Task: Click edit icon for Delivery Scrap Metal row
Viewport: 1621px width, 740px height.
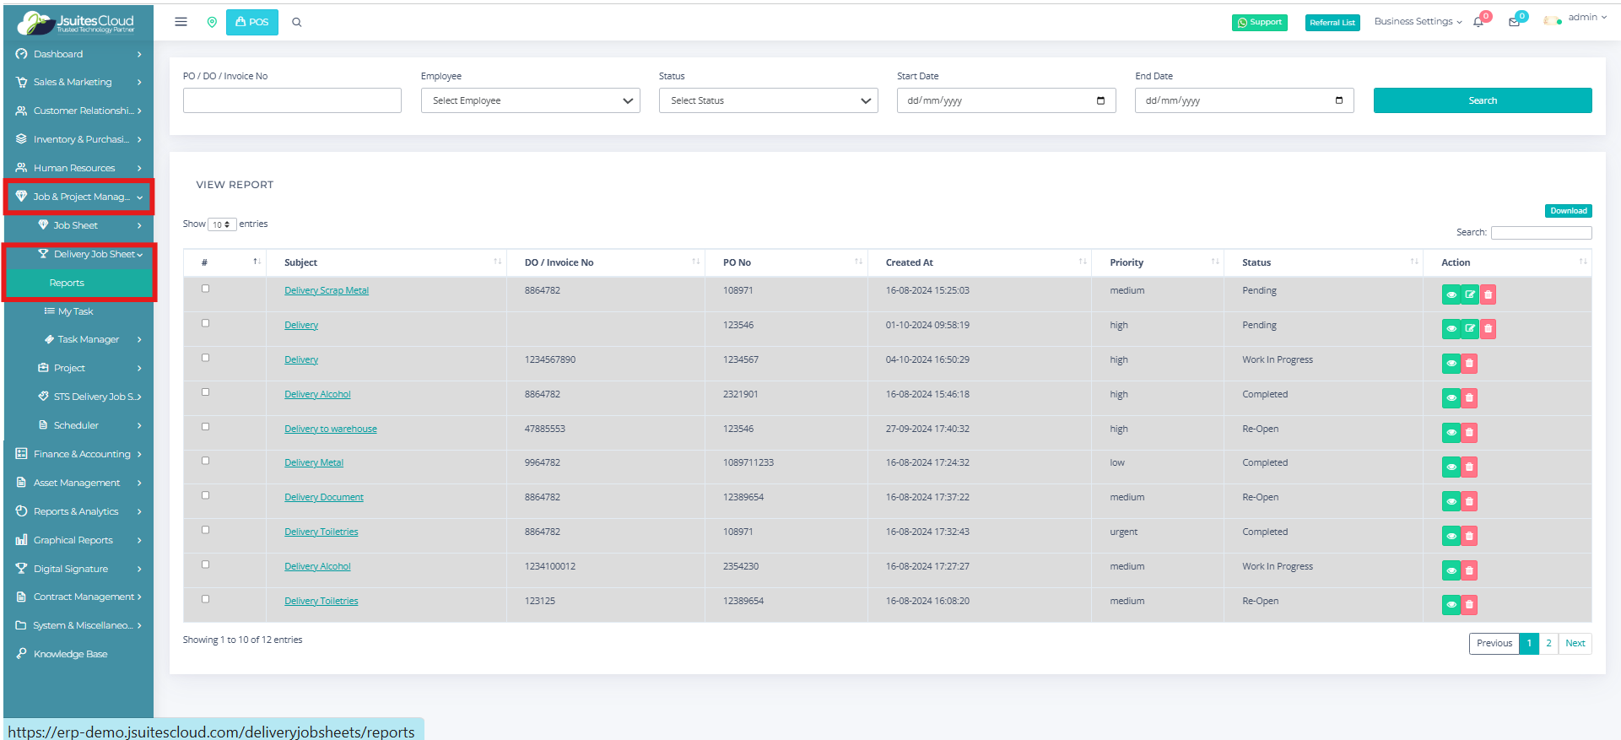Action: [x=1470, y=294]
